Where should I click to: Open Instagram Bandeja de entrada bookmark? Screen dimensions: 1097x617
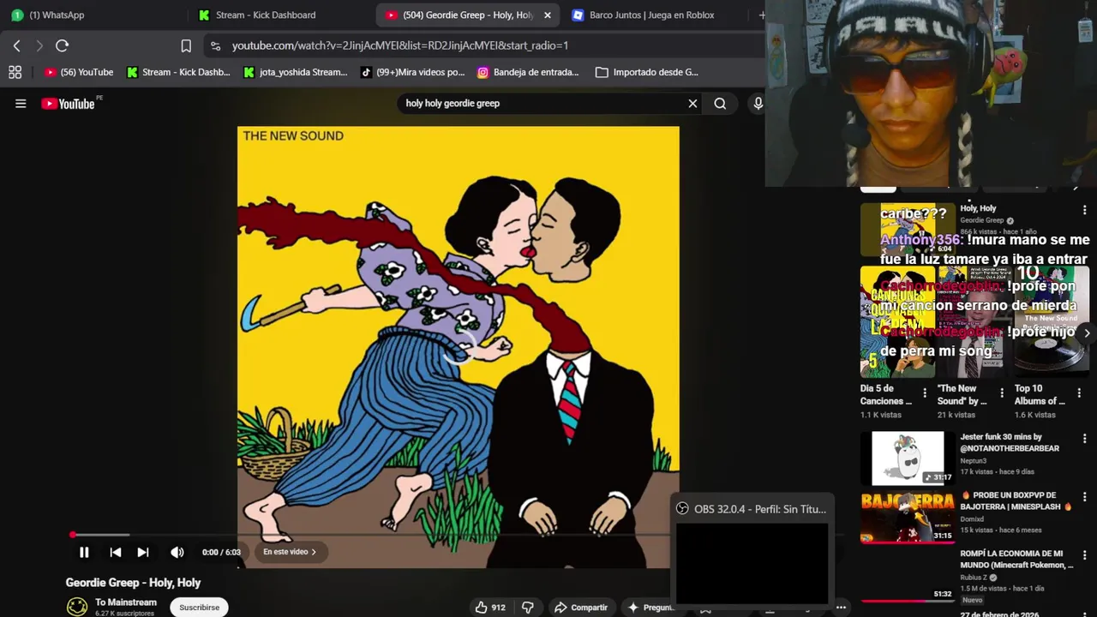528,72
